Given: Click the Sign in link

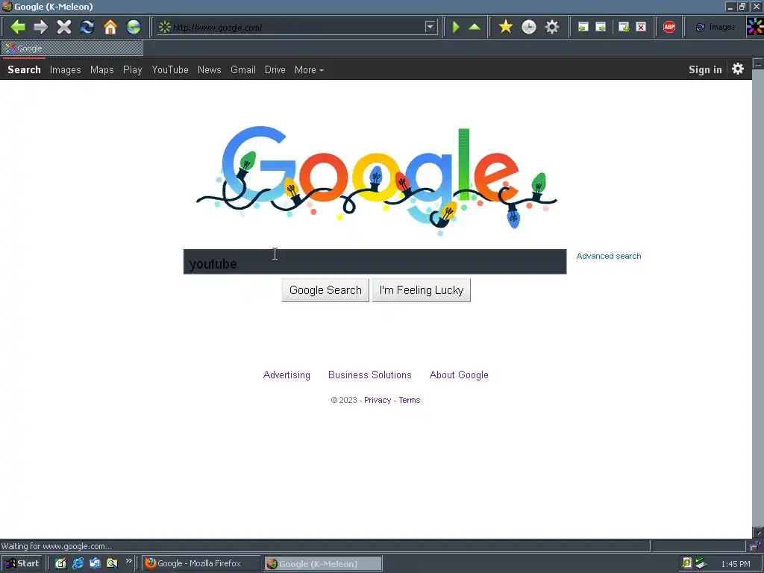Looking at the screenshot, I should [x=705, y=69].
